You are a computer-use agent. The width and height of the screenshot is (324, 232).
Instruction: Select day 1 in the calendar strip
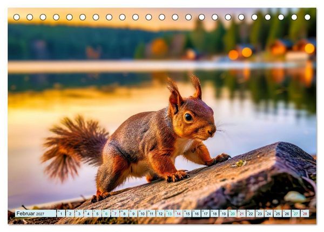(x=61, y=214)
